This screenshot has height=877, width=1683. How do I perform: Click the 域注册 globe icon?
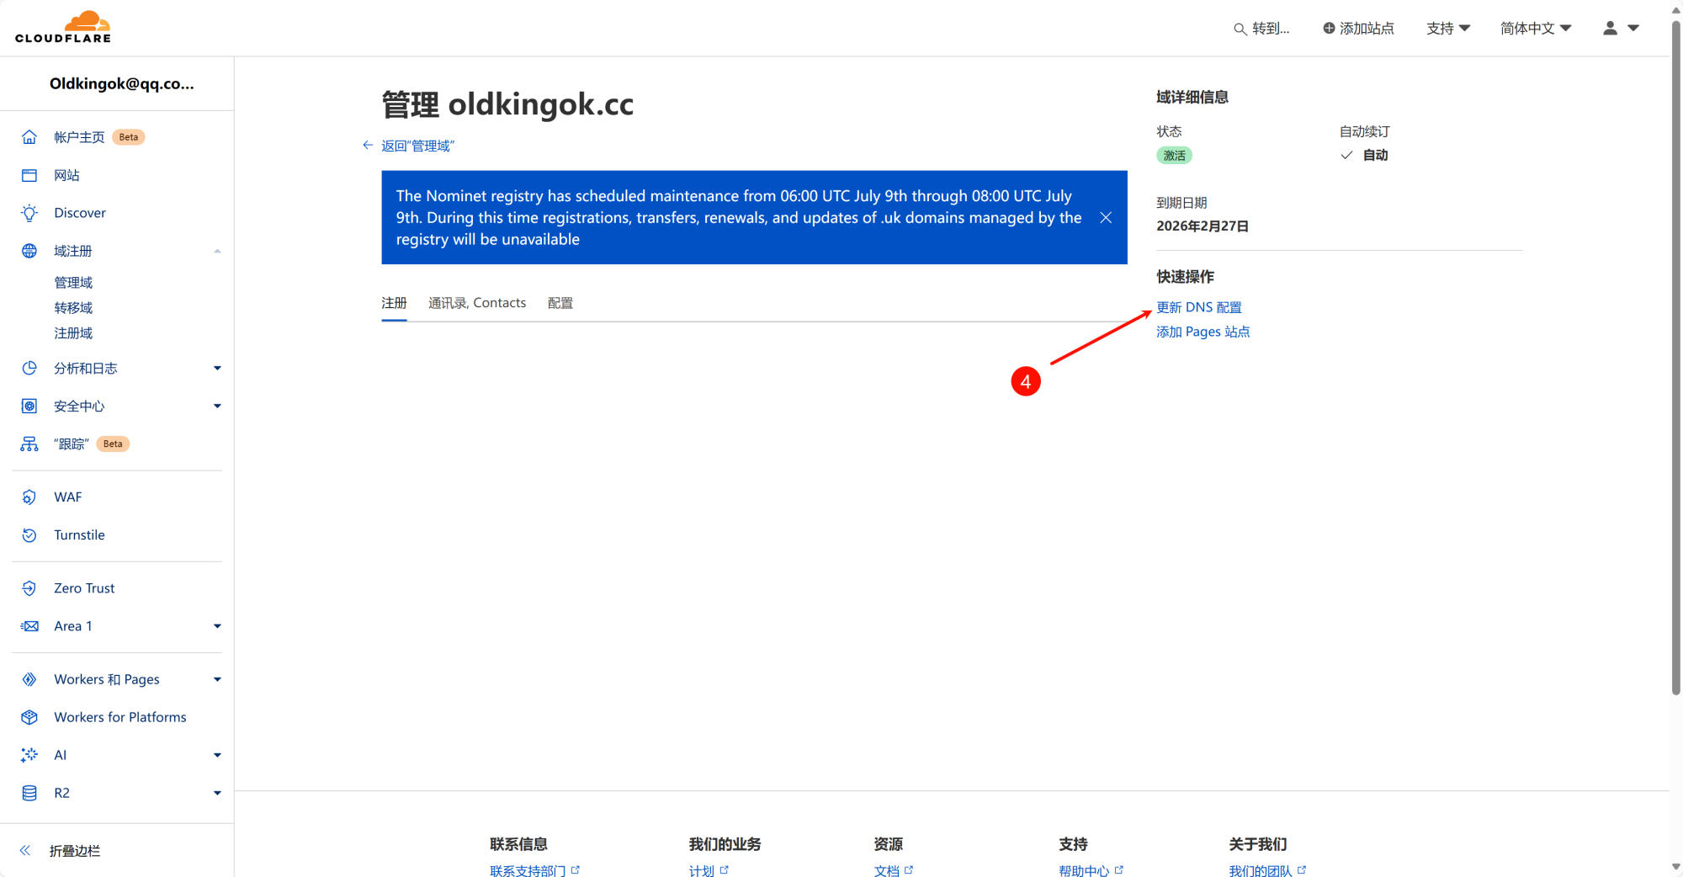tap(29, 251)
